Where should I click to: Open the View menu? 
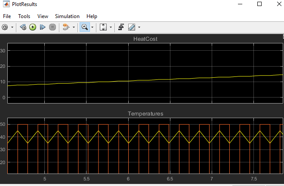[x=43, y=16]
